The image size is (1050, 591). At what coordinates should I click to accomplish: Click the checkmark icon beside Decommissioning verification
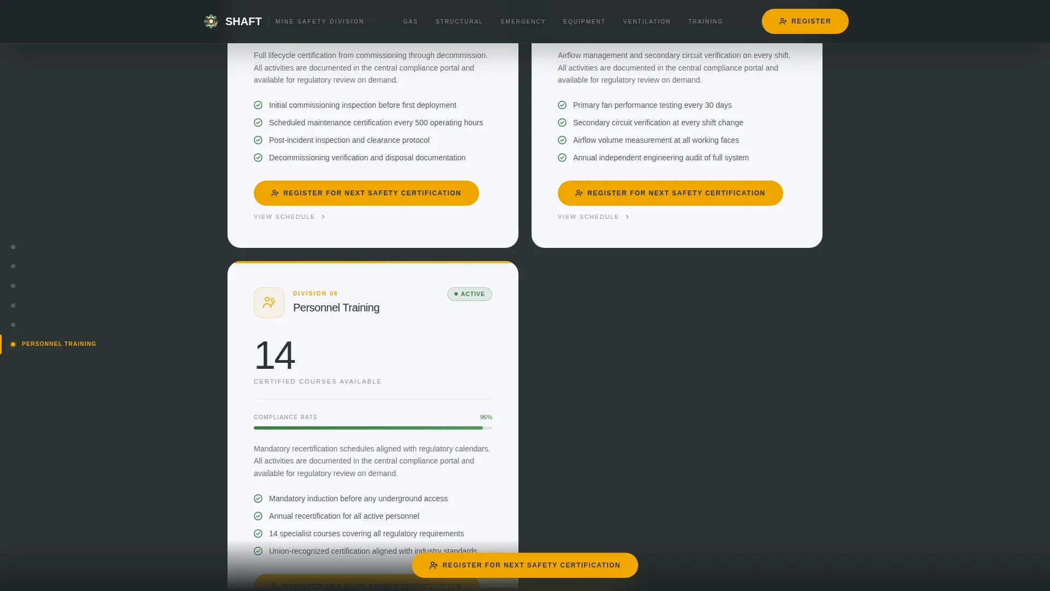[258, 158]
